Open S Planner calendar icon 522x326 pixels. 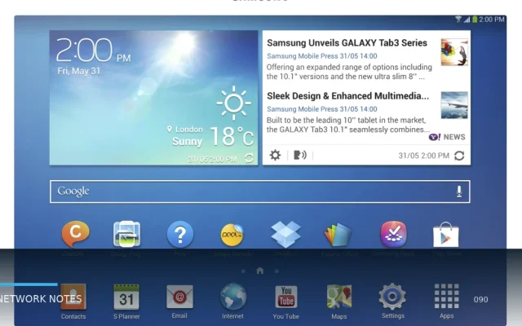click(x=126, y=297)
